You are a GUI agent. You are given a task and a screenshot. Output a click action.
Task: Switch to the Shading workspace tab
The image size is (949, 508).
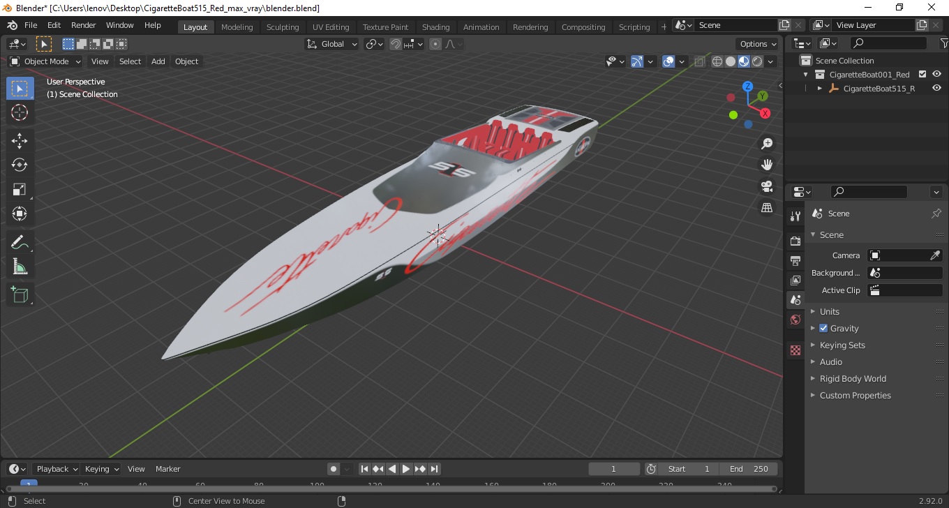point(435,27)
